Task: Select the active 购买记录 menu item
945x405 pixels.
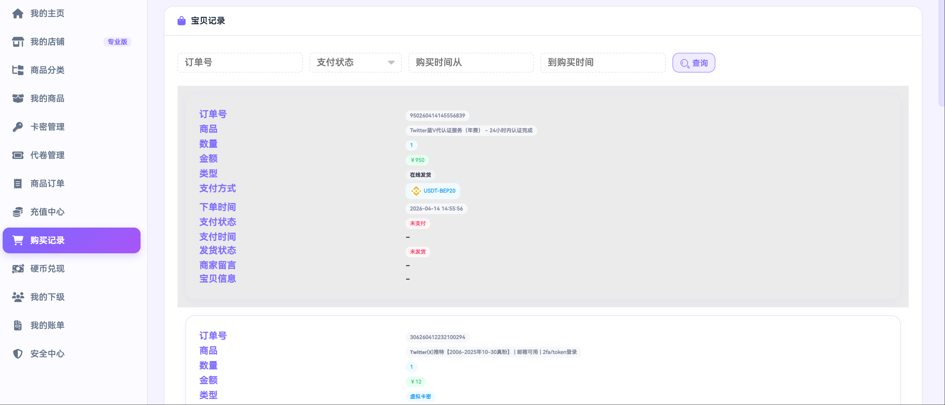Action: click(72, 240)
